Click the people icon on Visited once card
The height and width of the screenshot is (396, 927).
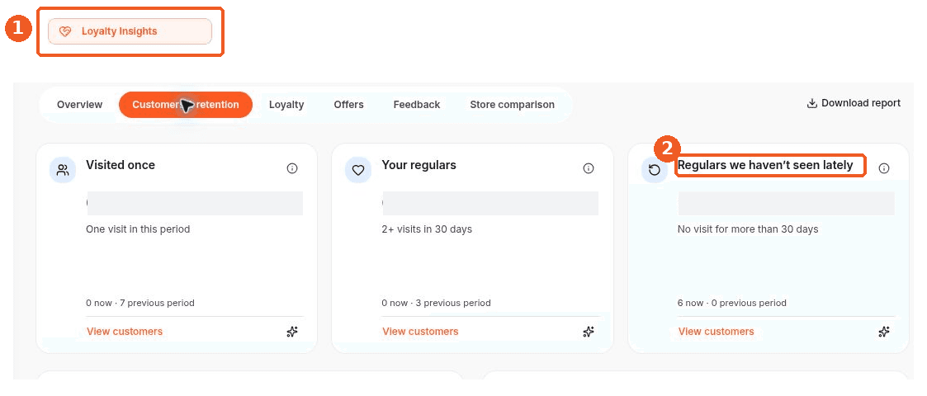click(x=63, y=170)
